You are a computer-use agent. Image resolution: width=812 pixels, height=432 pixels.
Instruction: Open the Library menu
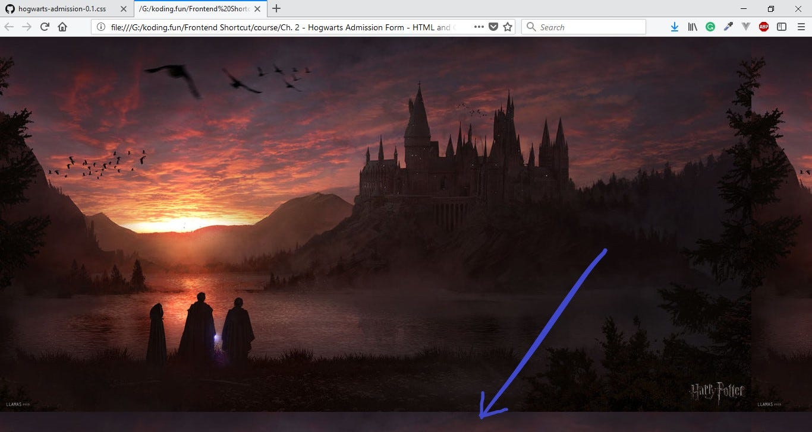tap(693, 27)
